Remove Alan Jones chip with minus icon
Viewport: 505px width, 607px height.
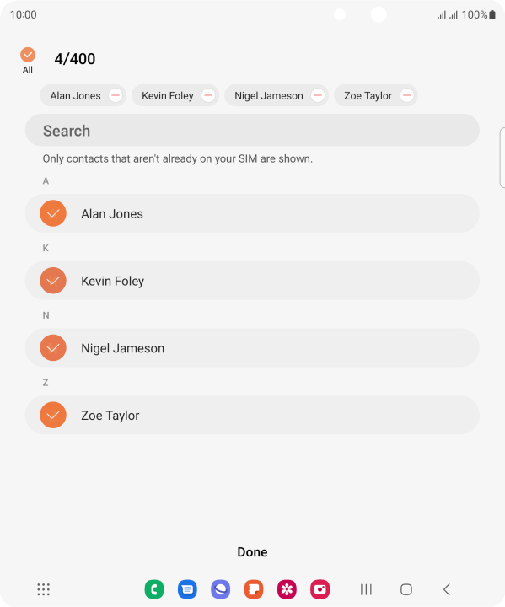tap(116, 95)
